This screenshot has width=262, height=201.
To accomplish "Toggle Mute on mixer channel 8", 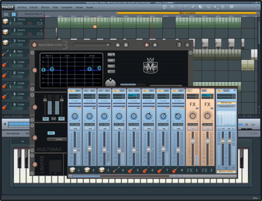I will click(181, 124).
